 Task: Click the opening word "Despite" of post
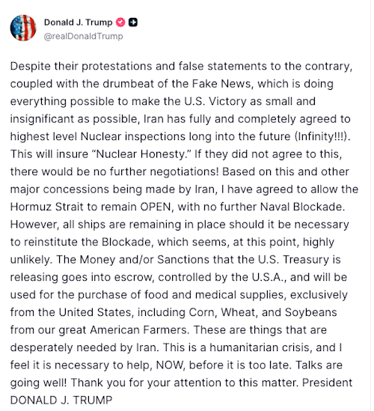tap(31, 67)
